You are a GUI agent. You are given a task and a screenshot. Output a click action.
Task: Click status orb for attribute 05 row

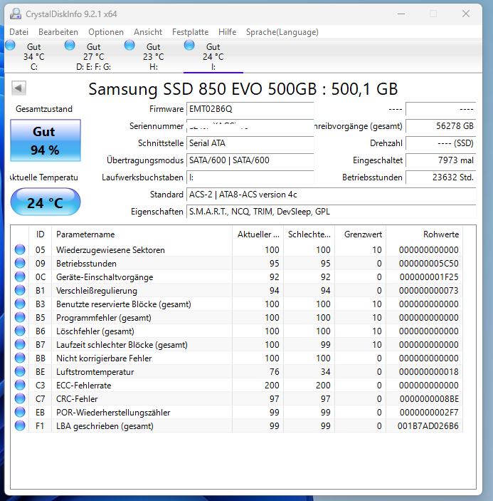point(20,249)
